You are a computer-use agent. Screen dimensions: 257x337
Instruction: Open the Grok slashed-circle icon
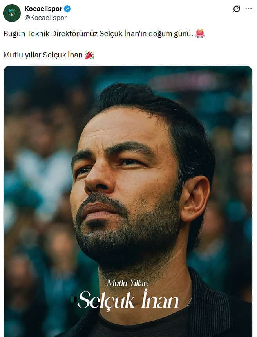coord(236,9)
